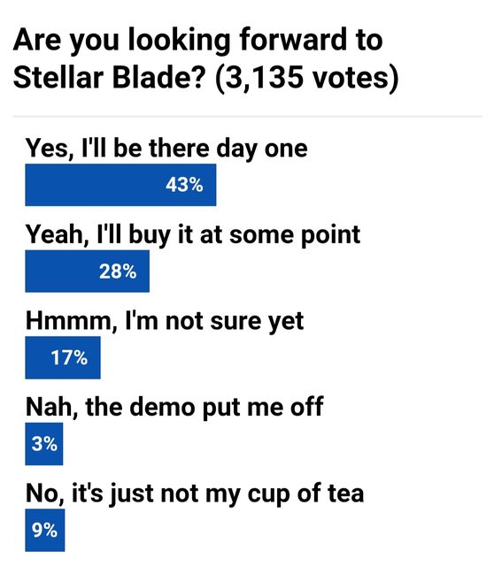Choose "Nah, the demo put me off"
The width and height of the screenshot is (494, 566).
[174, 408]
